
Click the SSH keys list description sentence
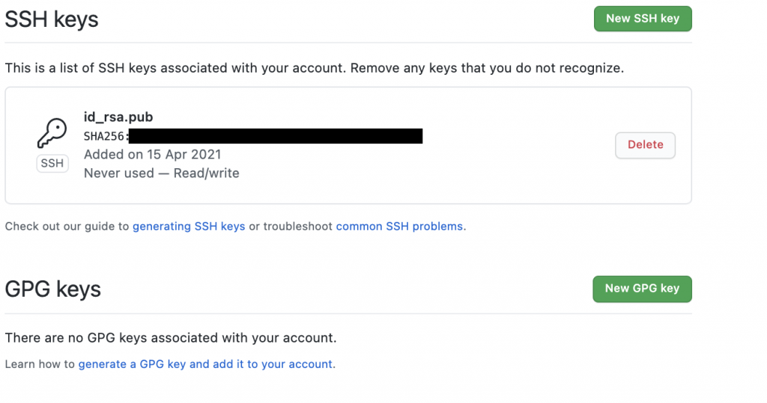point(315,68)
